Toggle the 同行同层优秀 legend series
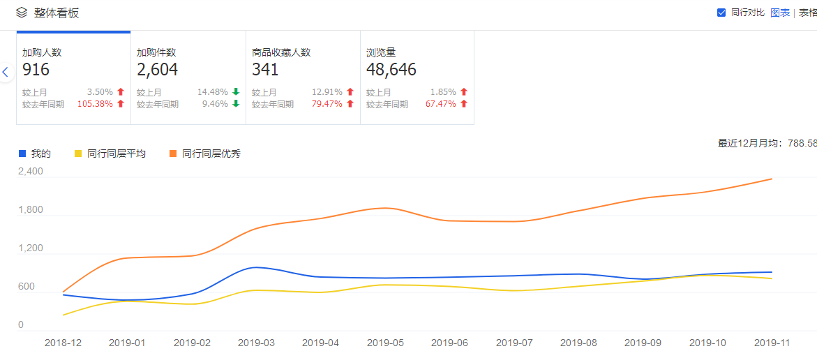This screenshot has width=817, height=351. 211,154
